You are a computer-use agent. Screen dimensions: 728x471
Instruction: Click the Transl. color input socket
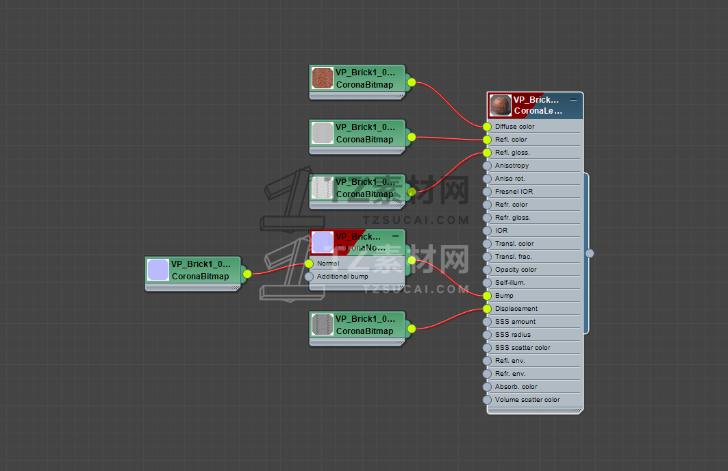(487, 244)
